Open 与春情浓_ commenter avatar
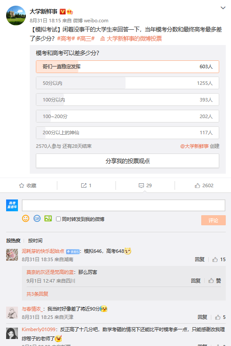Image resolution: width=231 pixels, height=346 pixels. pos(12,312)
